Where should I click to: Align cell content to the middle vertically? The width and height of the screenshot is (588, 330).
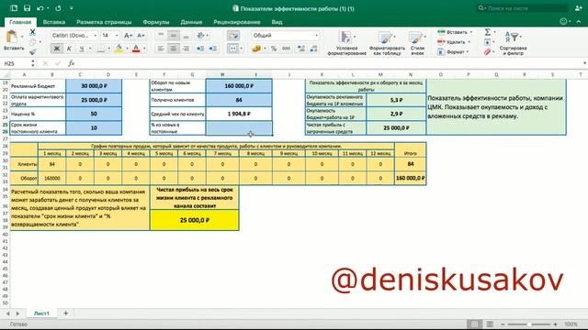point(174,35)
